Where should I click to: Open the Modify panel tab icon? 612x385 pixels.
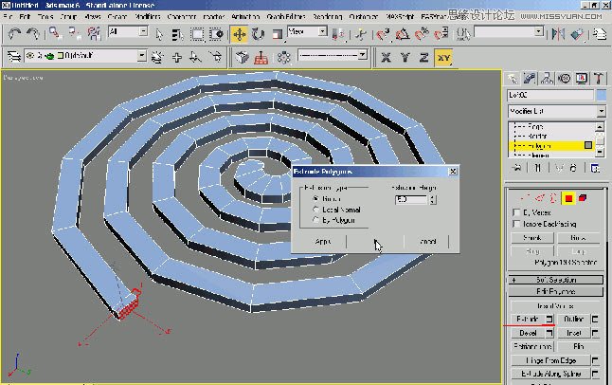click(x=531, y=79)
